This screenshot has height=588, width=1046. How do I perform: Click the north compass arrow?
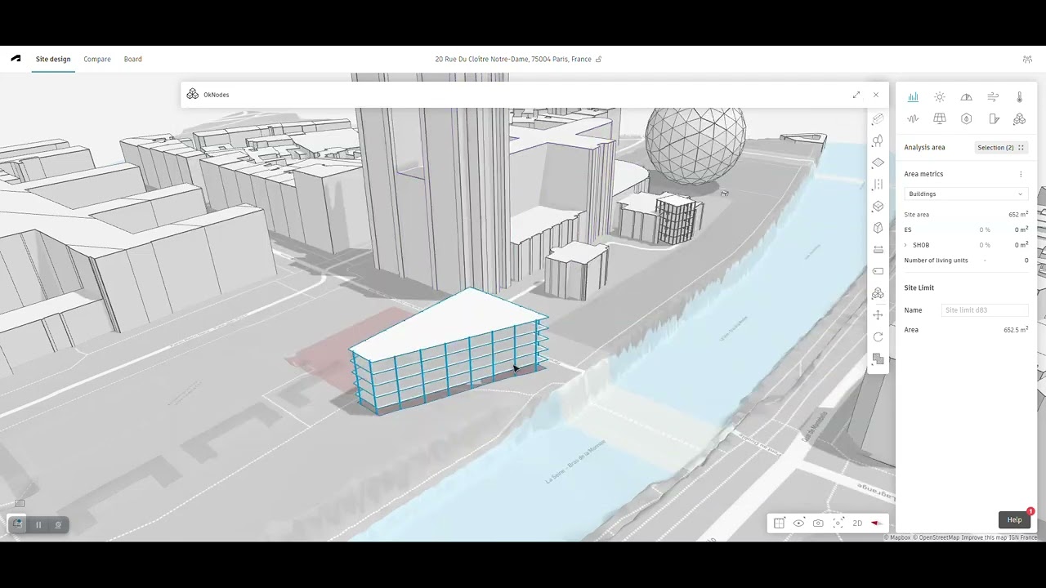point(877,523)
